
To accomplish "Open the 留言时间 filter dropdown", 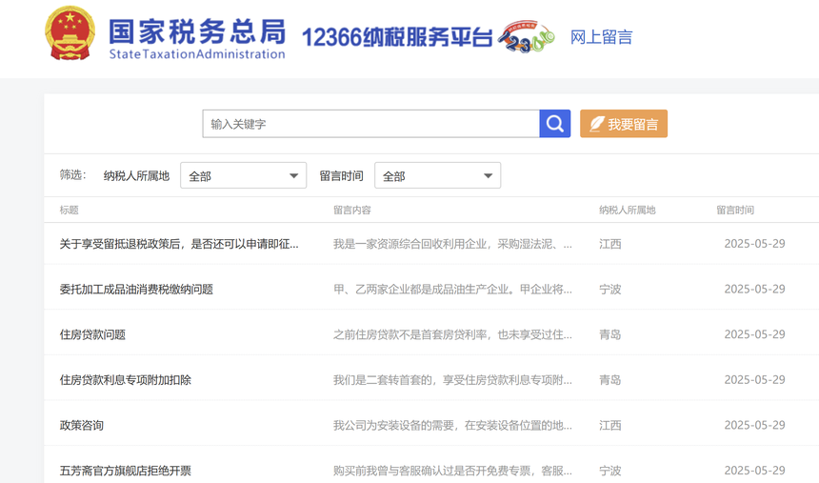I will pyautogui.click(x=438, y=175).
